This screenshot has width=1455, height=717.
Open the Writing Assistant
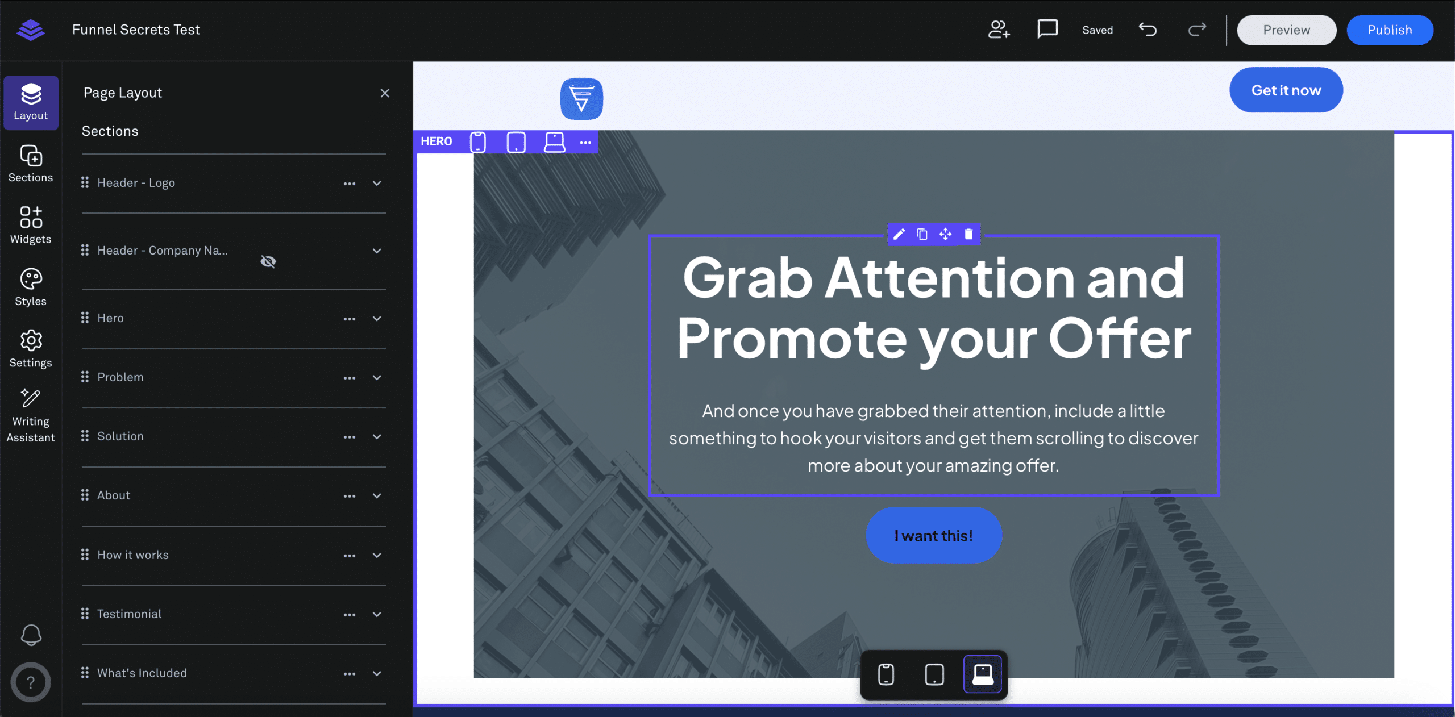pyautogui.click(x=31, y=416)
